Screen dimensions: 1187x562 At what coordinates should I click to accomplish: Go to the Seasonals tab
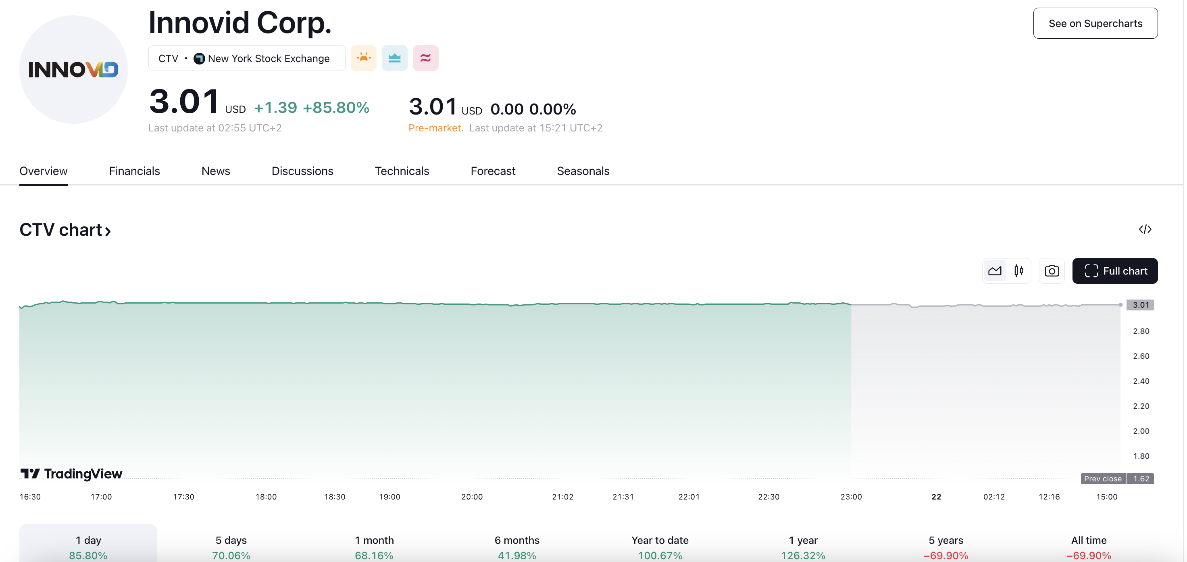tap(583, 171)
